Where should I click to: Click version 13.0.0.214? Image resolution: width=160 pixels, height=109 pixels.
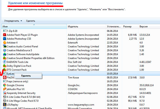[145, 35]
